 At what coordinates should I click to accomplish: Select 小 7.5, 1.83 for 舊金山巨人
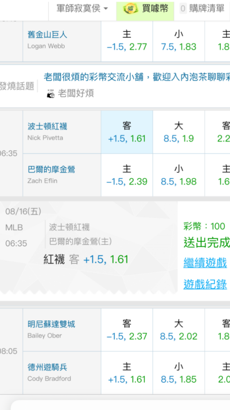tap(178, 41)
